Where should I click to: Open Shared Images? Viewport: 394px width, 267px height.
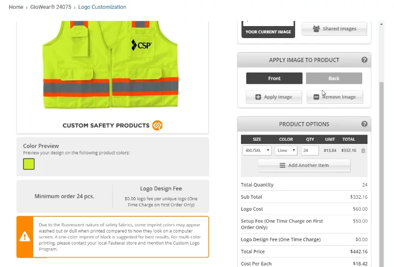pos(334,29)
